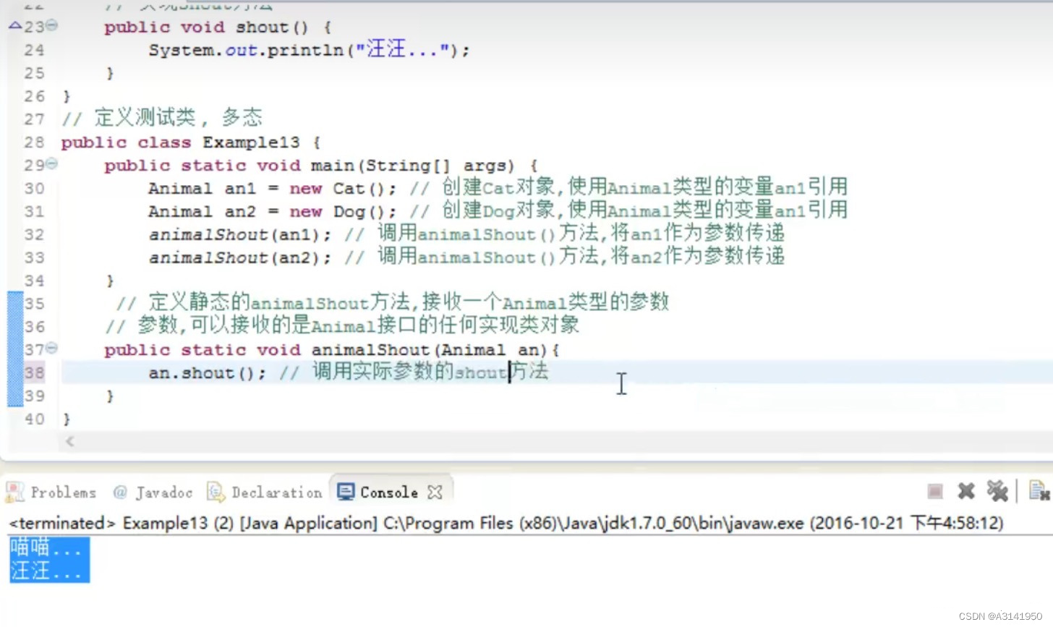Click line number 38 in the gutter
The width and height of the screenshot is (1053, 627).
tap(34, 372)
